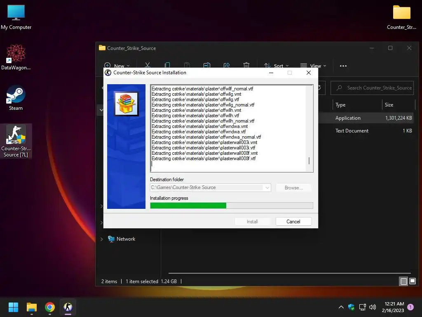Click '1 item selected 1.24 GB' status text
The width and height of the screenshot is (422, 317).
(151, 282)
